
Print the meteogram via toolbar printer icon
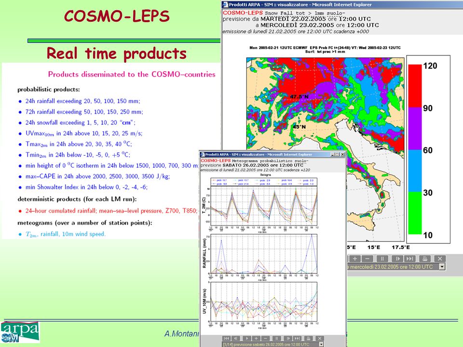[308, 338]
